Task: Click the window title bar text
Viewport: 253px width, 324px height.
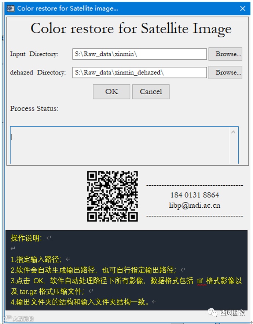Action: point(68,8)
